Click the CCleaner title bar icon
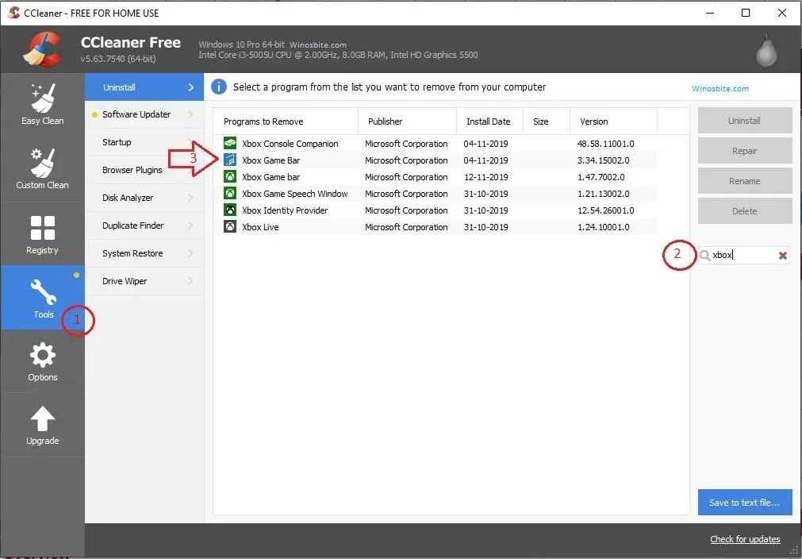Viewport: 802px width, 559px height. 13,13
